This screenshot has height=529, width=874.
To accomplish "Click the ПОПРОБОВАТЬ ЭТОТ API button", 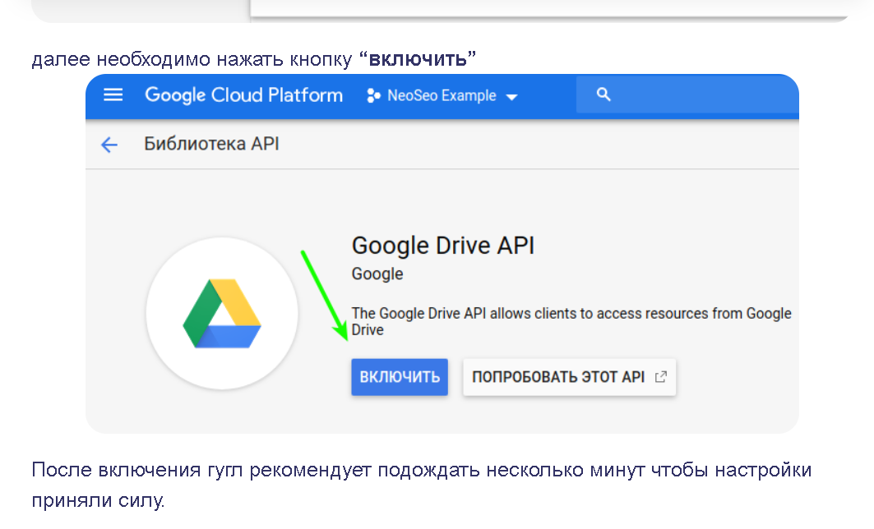I will pyautogui.click(x=569, y=377).
